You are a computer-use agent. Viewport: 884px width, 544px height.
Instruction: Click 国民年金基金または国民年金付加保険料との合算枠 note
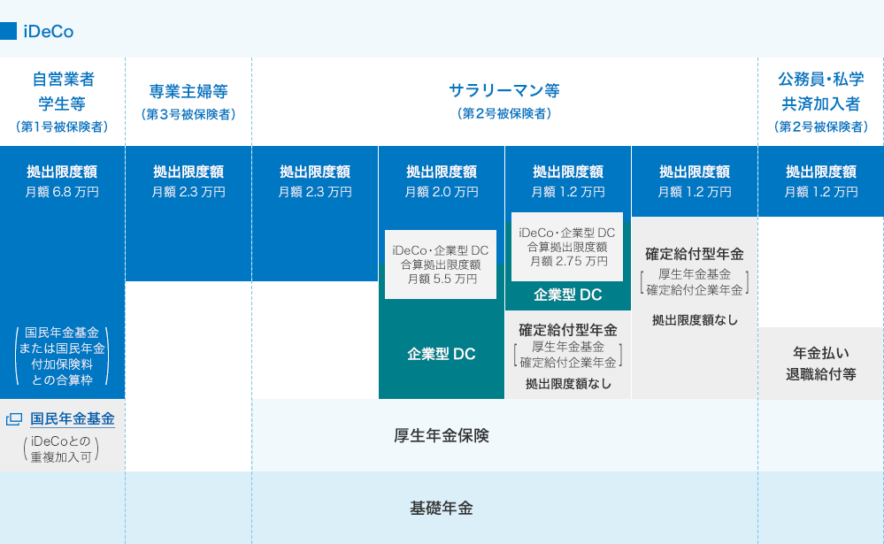click(x=62, y=356)
